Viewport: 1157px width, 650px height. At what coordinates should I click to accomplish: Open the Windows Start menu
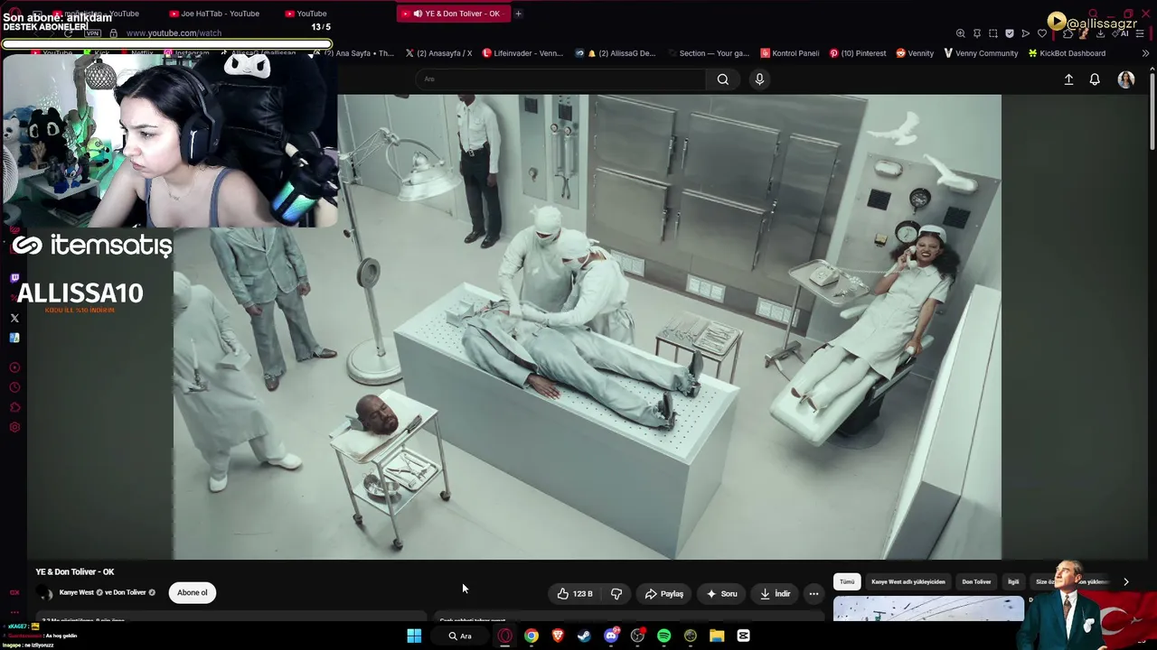[414, 636]
